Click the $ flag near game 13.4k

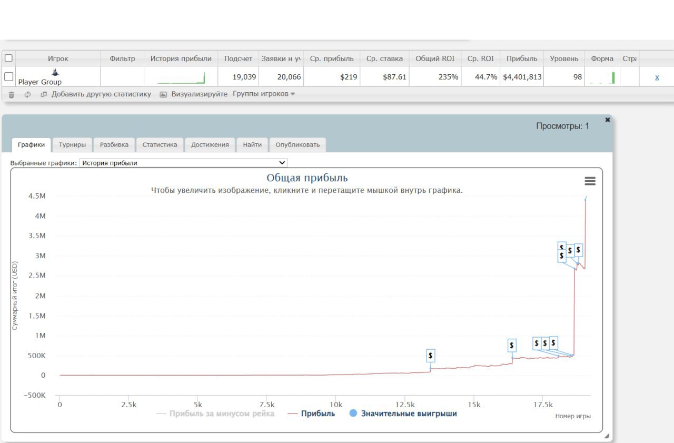coord(431,356)
